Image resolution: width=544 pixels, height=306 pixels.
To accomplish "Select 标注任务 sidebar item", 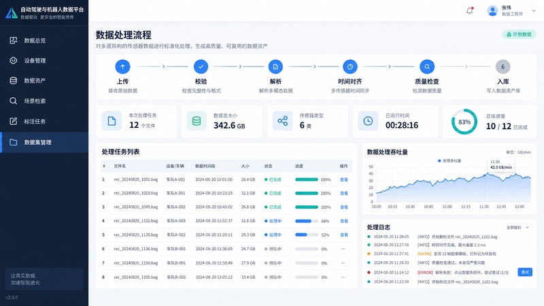I will coord(44,122).
